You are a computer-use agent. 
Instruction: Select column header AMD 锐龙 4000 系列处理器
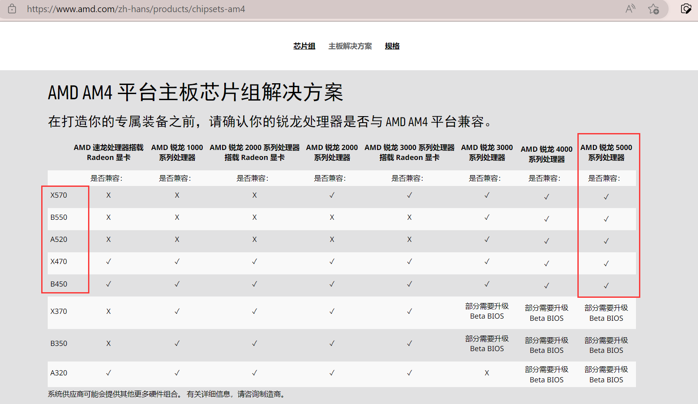click(x=547, y=154)
